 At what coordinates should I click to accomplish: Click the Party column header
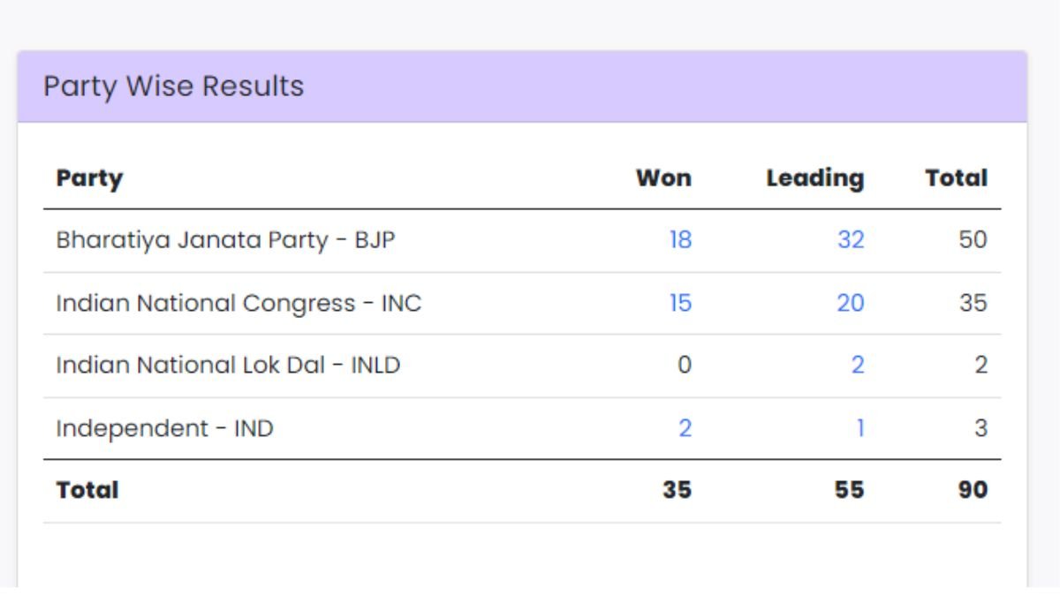[x=89, y=178]
